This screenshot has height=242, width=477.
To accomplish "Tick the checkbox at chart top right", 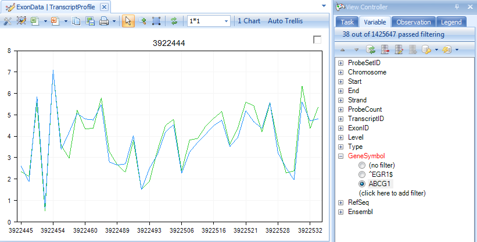I will point(317,40).
